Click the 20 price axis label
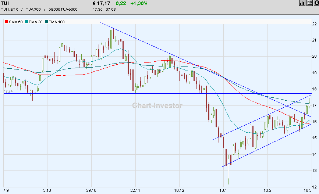This screenshot has height=194, width=319. tap(314, 56)
